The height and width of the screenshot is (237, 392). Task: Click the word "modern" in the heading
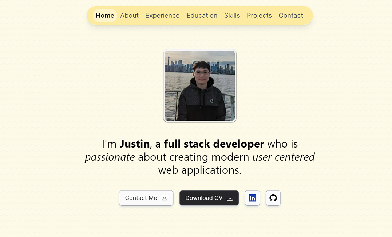coord(231,157)
